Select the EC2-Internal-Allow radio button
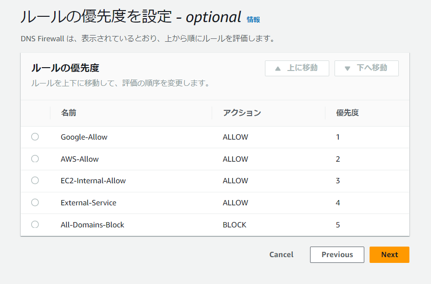This screenshot has height=284, width=431. click(35, 180)
